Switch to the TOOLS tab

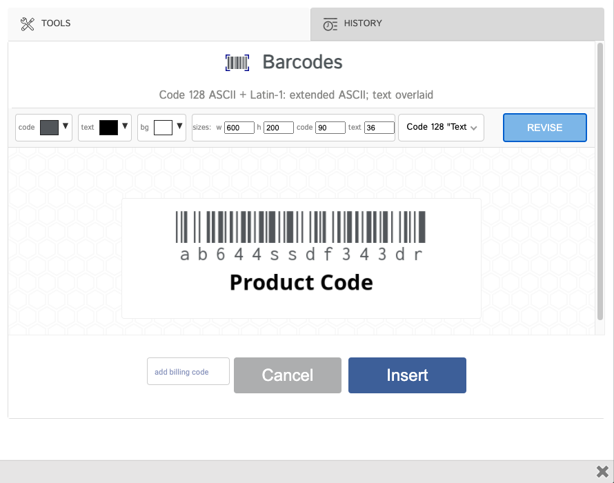tap(159, 23)
